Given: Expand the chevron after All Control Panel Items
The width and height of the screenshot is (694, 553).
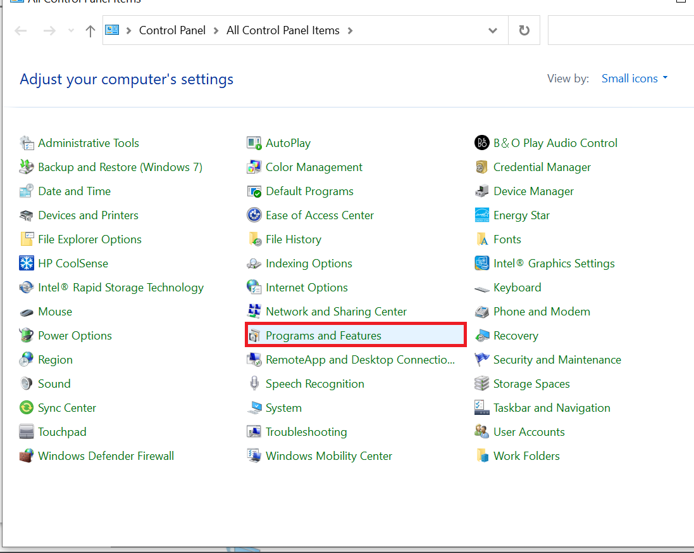Looking at the screenshot, I should [x=350, y=30].
